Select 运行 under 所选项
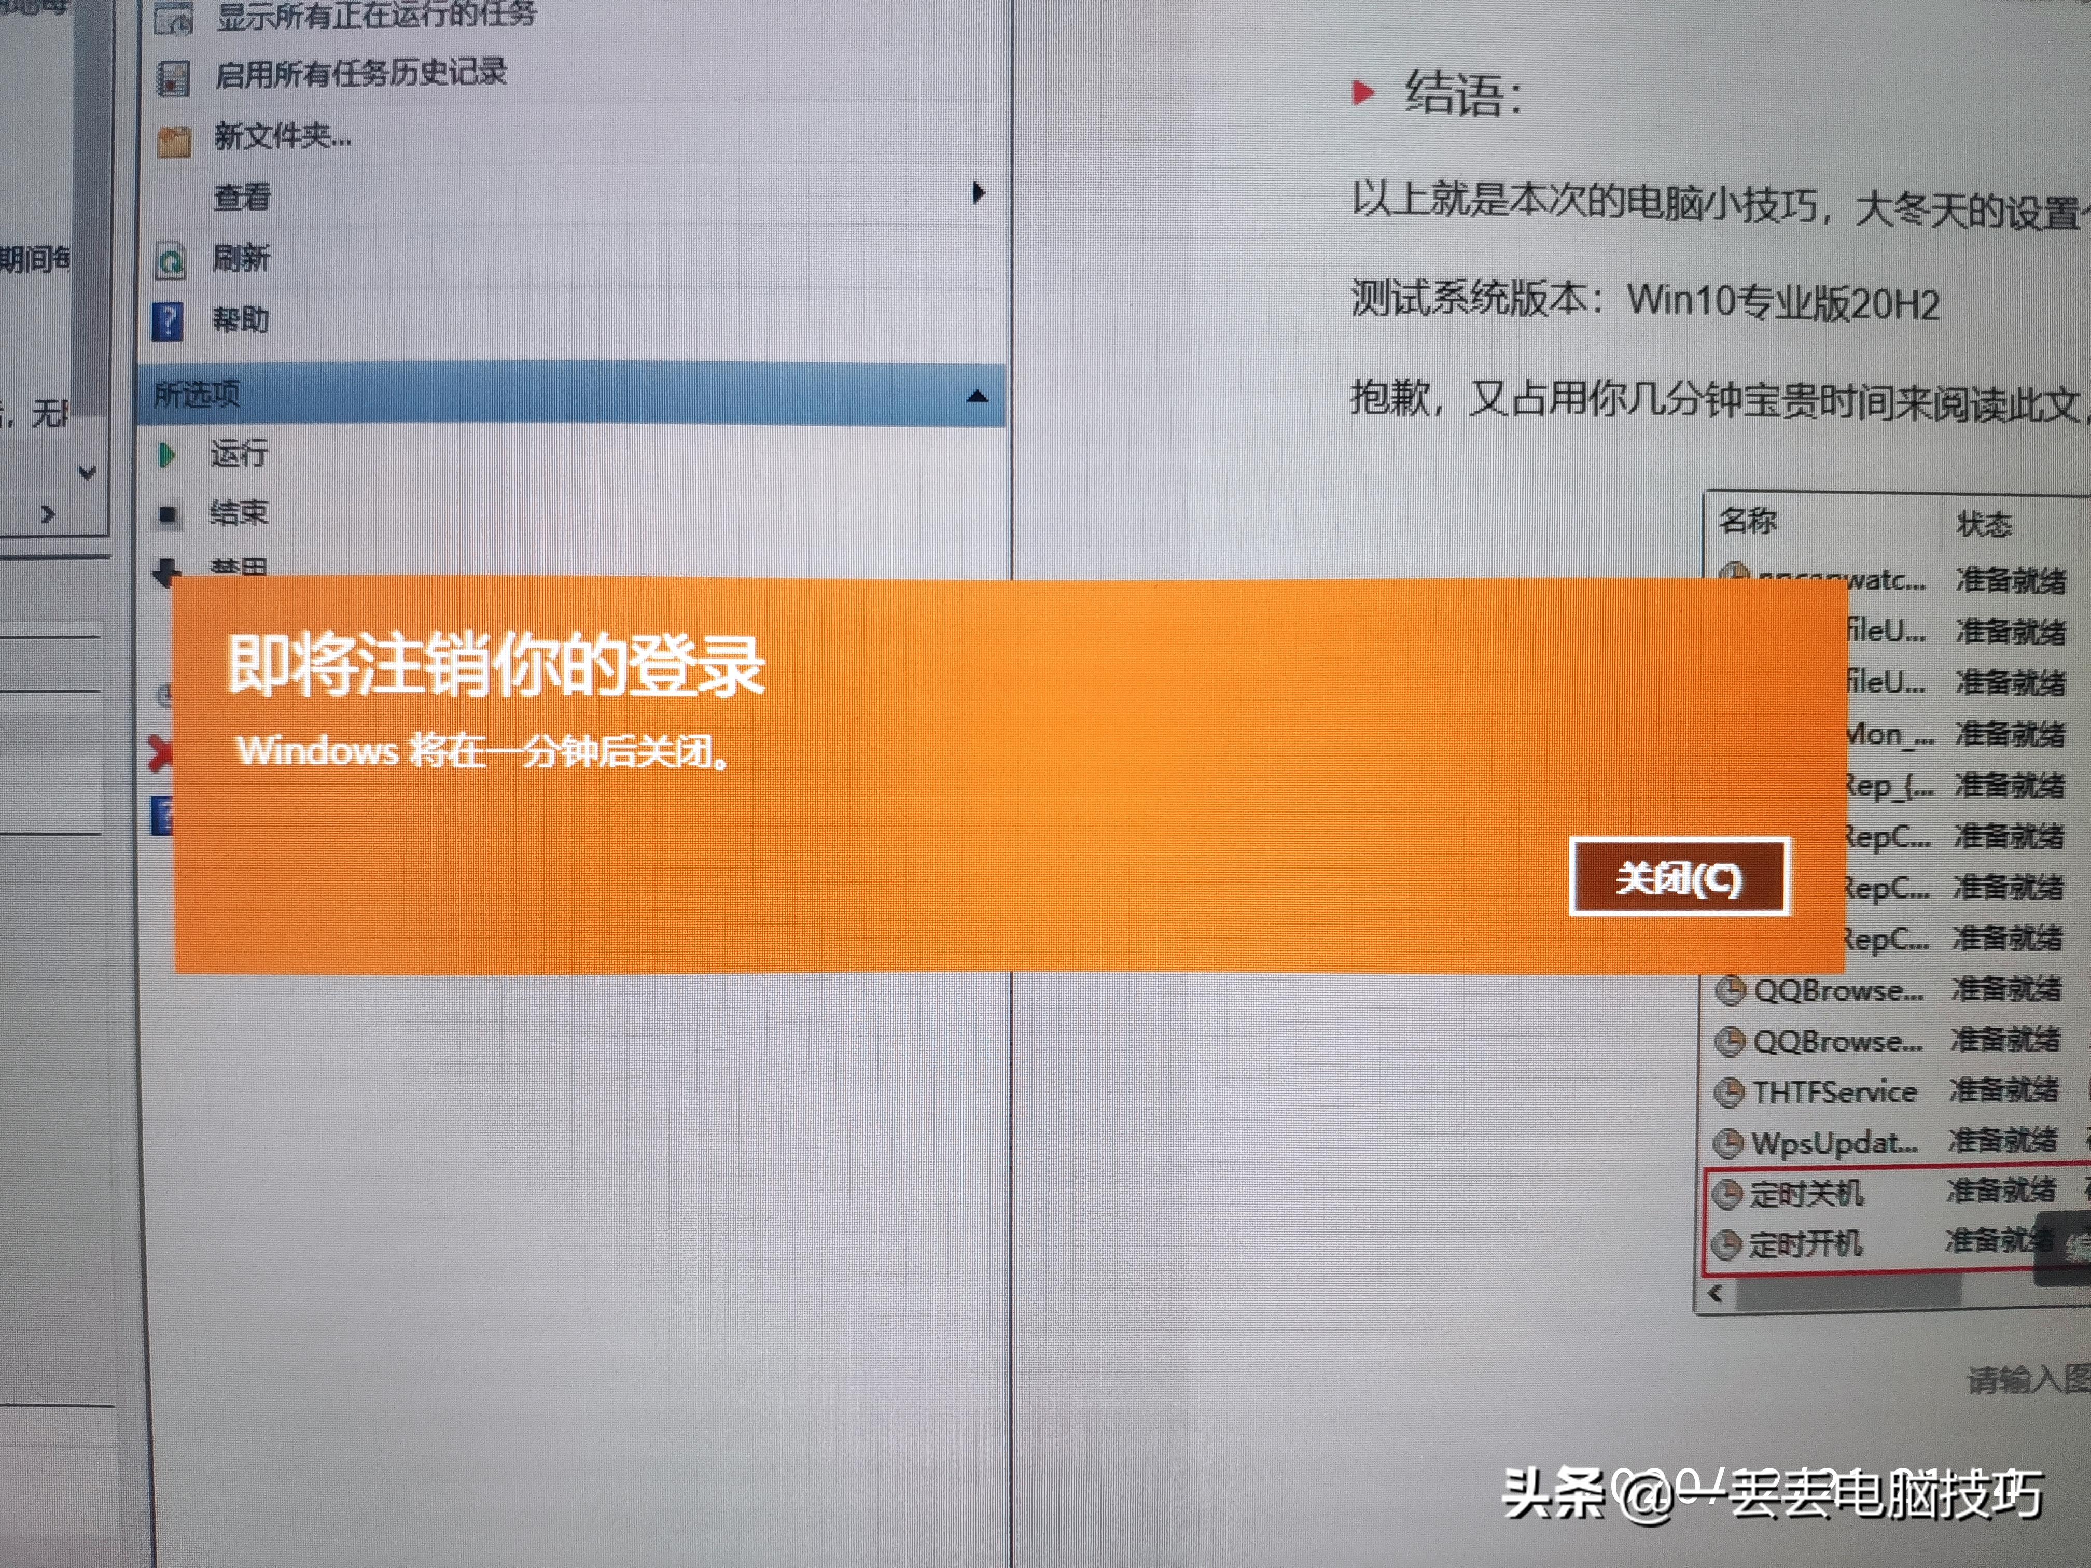2091x1568 pixels. tap(239, 454)
